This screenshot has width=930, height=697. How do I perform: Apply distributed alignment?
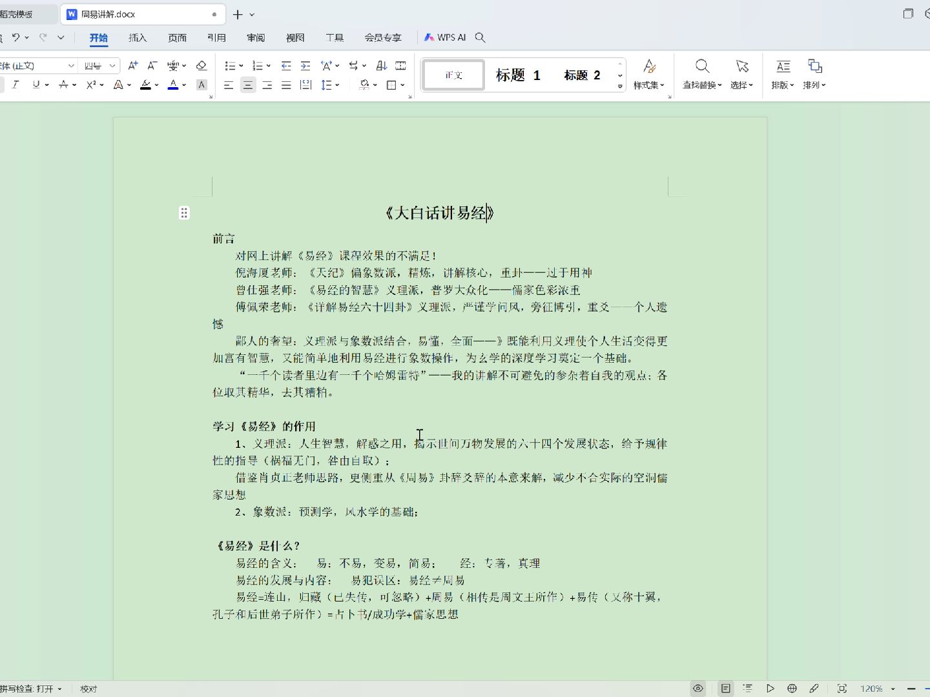[x=305, y=85]
